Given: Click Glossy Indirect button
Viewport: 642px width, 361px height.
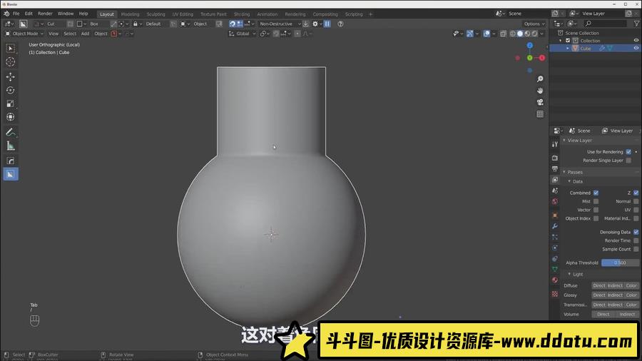Looking at the screenshot, I should click(615, 295).
